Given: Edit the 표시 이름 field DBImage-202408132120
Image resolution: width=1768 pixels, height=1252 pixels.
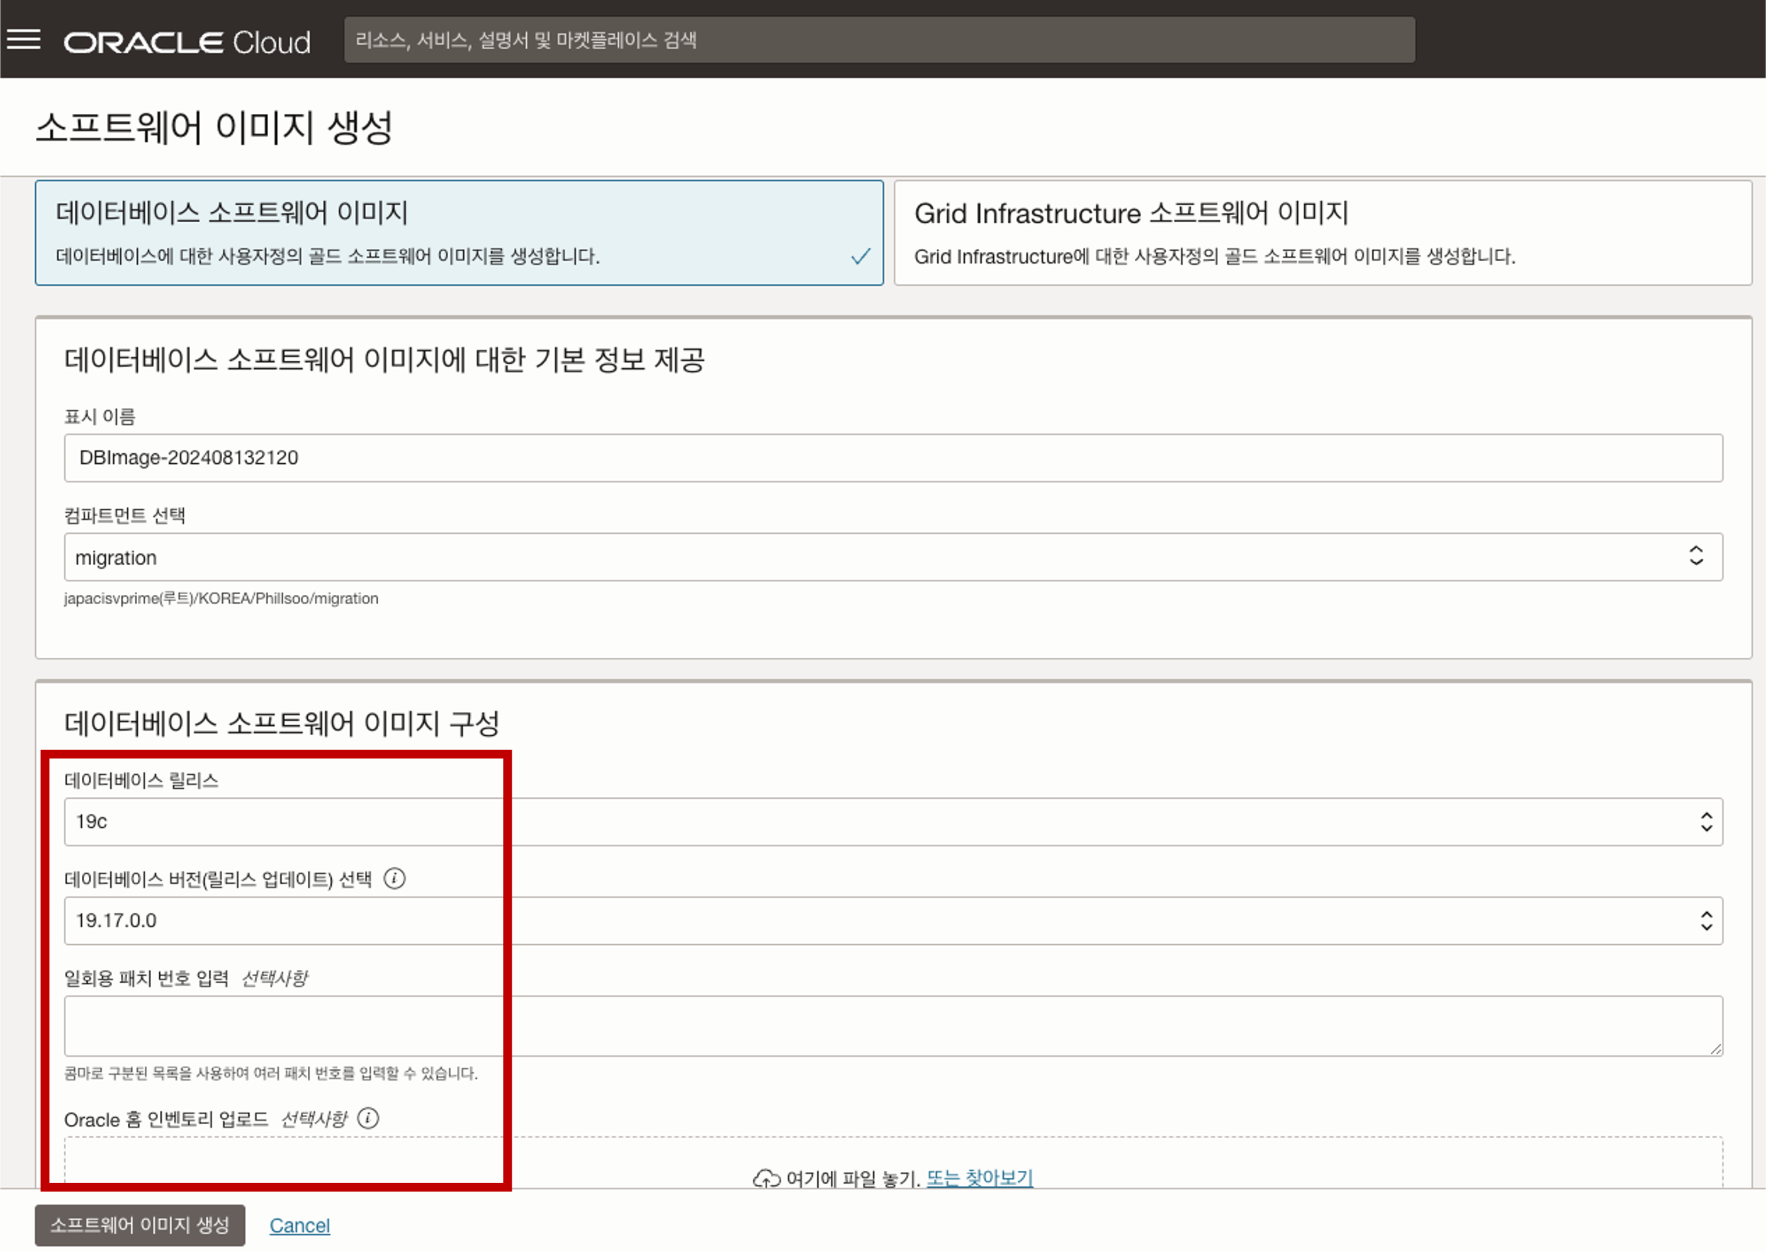Looking at the screenshot, I should click(x=893, y=458).
